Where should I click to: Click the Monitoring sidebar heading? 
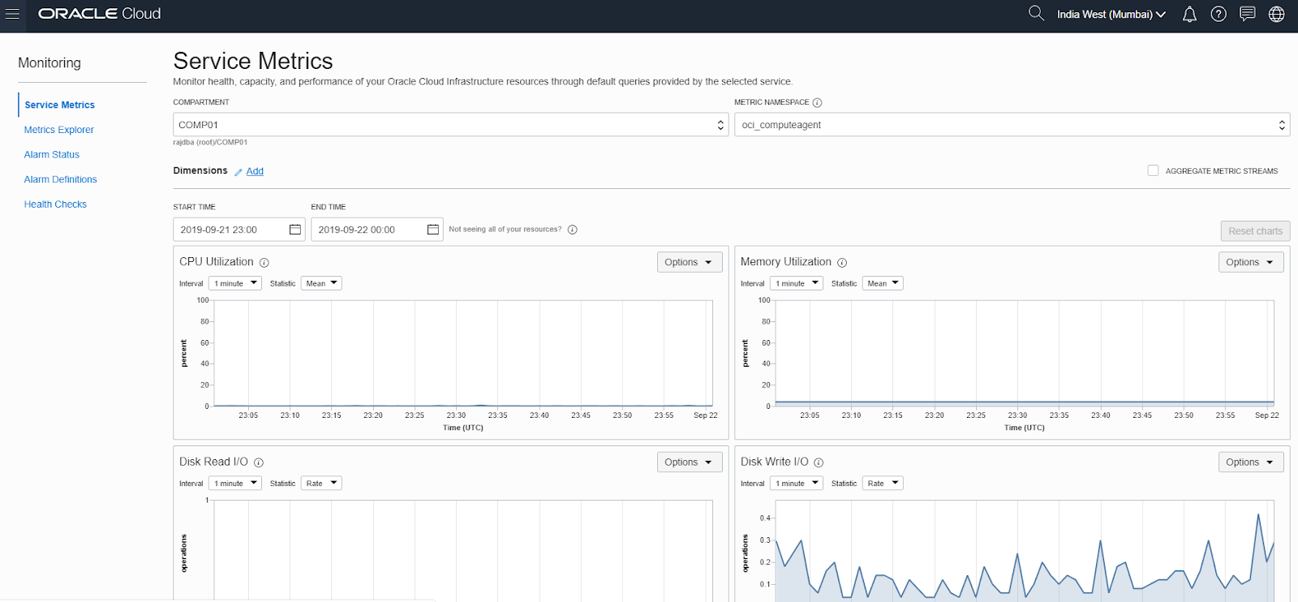[x=49, y=63]
